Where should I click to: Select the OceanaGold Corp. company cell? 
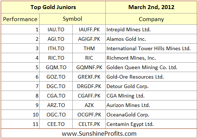[151, 115]
